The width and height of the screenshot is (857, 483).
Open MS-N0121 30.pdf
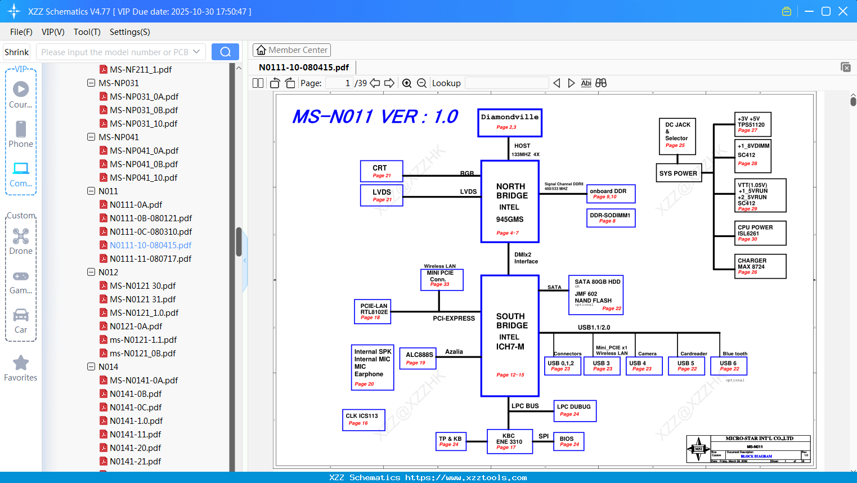(142, 285)
